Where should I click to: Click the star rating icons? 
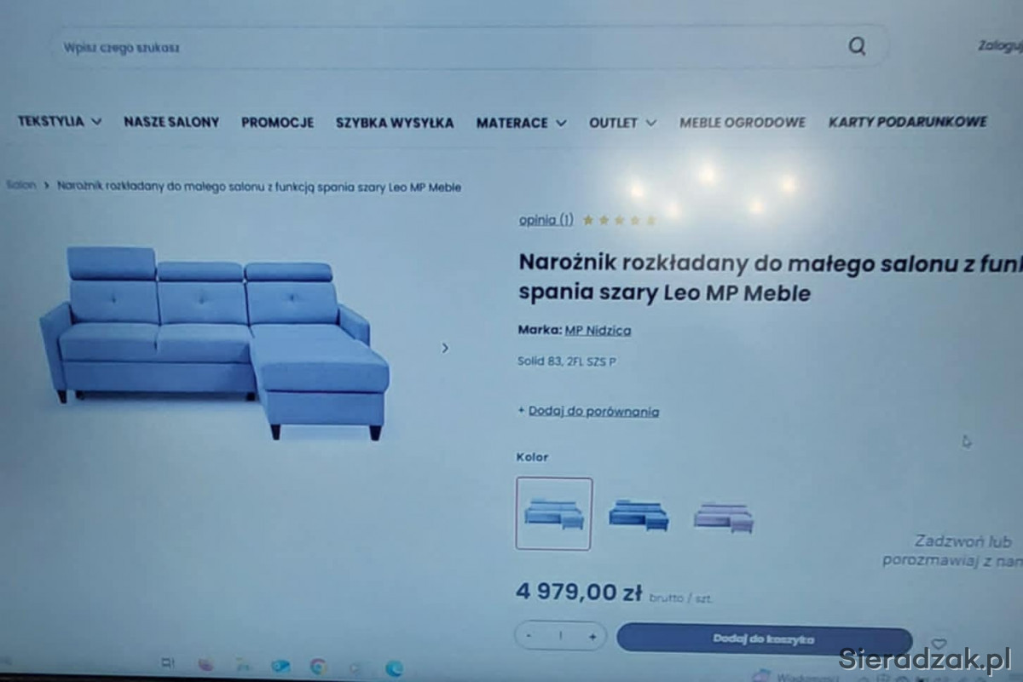(x=620, y=220)
